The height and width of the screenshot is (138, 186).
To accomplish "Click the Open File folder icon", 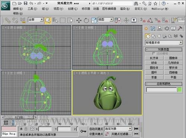I will tap(20, 3).
